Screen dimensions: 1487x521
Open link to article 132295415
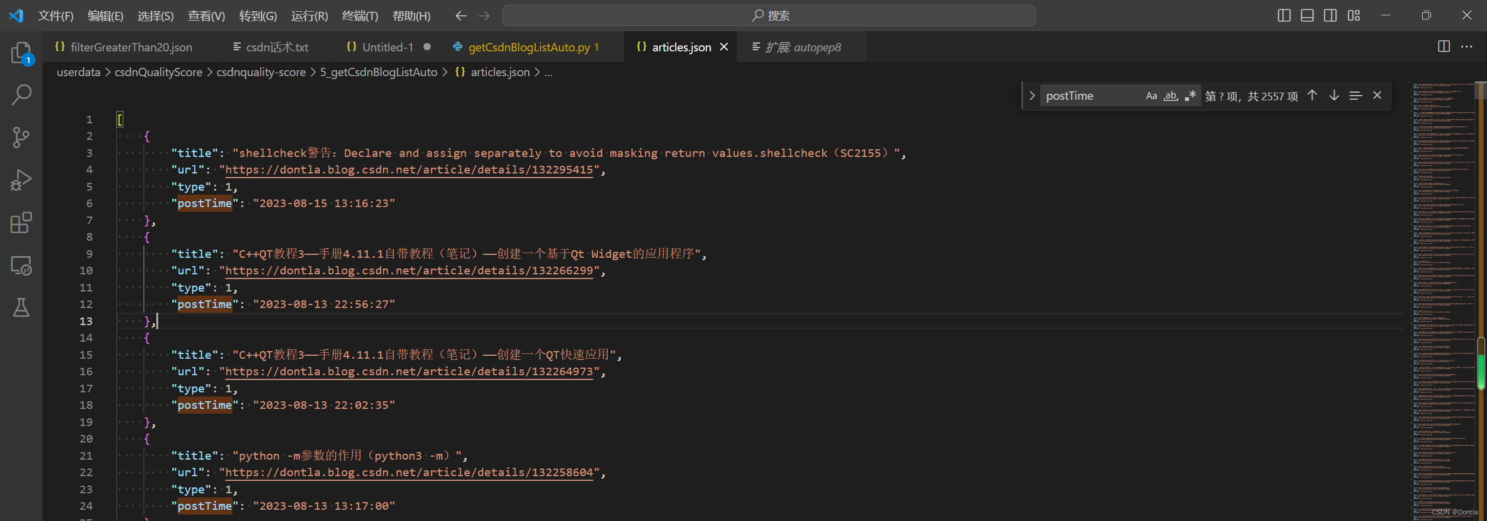pyautogui.click(x=409, y=170)
